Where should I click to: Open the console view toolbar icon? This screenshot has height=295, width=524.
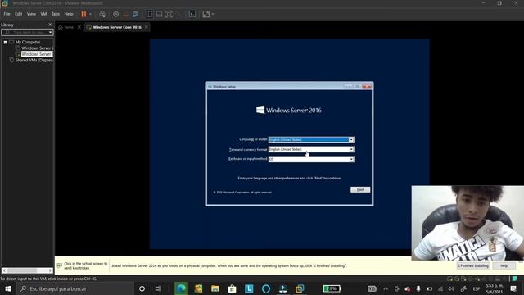tap(192, 14)
